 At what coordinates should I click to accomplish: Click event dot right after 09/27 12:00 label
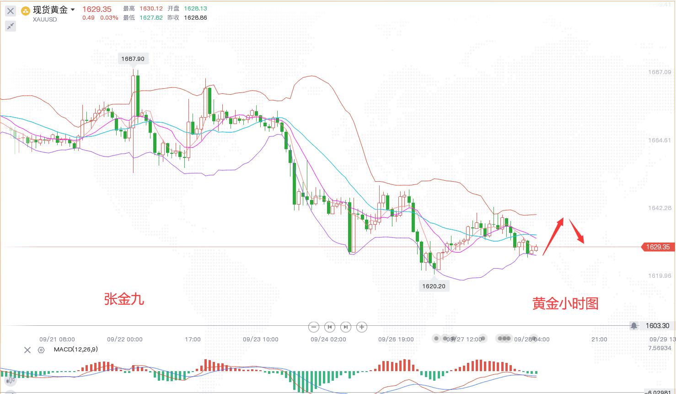click(x=484, y=339)
